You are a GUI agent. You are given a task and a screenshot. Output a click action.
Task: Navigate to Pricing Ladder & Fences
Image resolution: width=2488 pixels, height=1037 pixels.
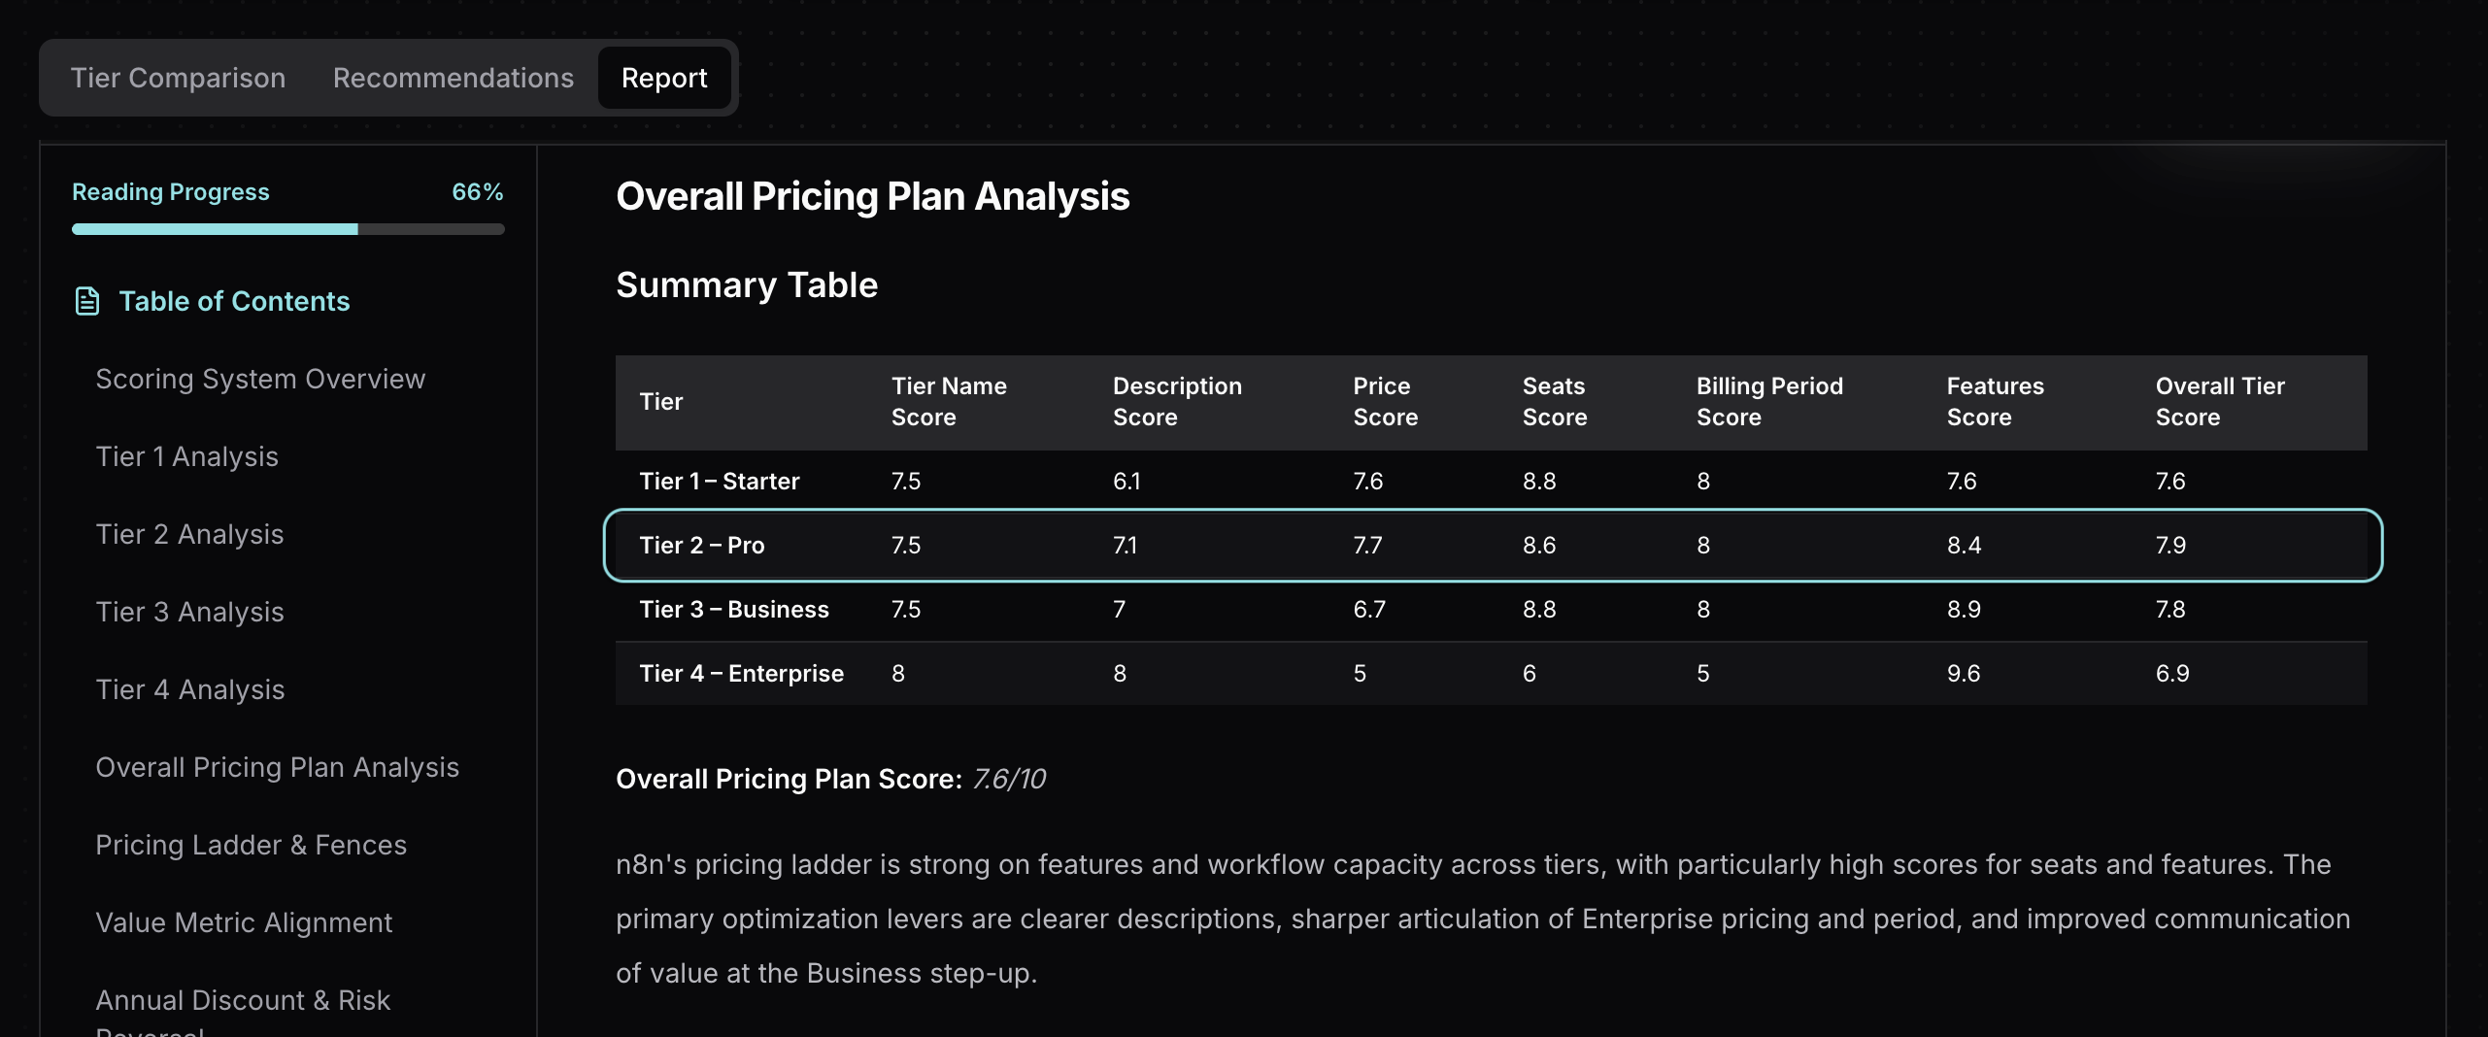(252, 845)
